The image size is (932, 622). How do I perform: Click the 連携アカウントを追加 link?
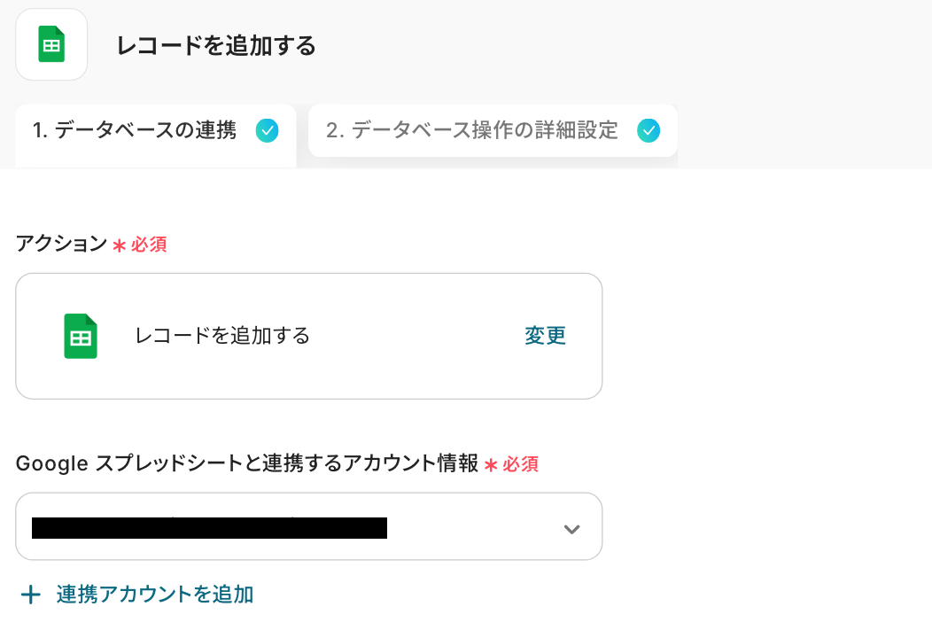155,595
